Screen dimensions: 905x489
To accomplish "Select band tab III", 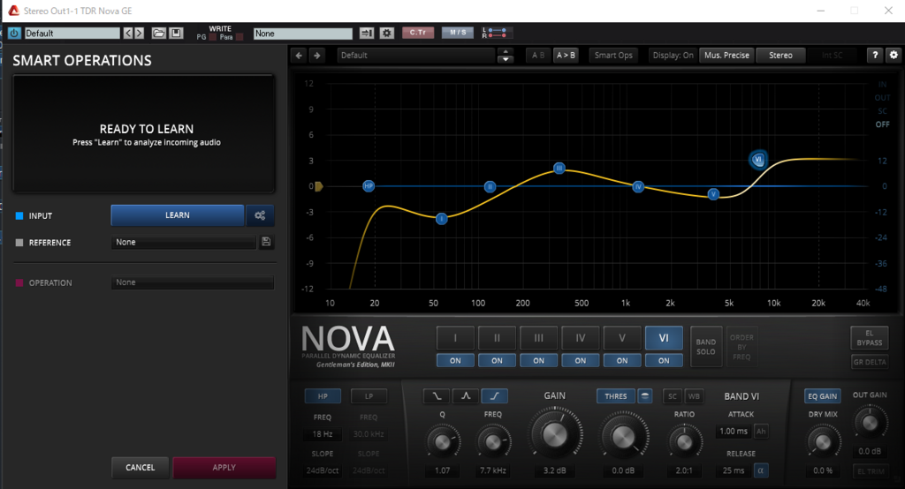I will pyautogui.click(x=538, y=338).
